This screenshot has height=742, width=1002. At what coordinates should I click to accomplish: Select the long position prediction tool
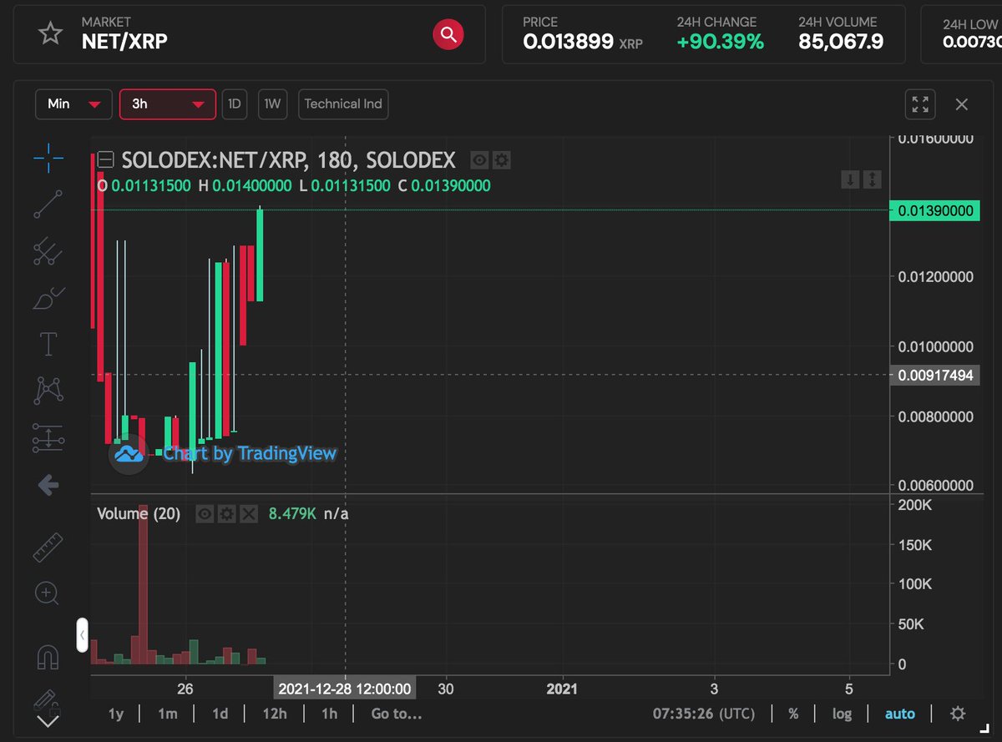48,437
